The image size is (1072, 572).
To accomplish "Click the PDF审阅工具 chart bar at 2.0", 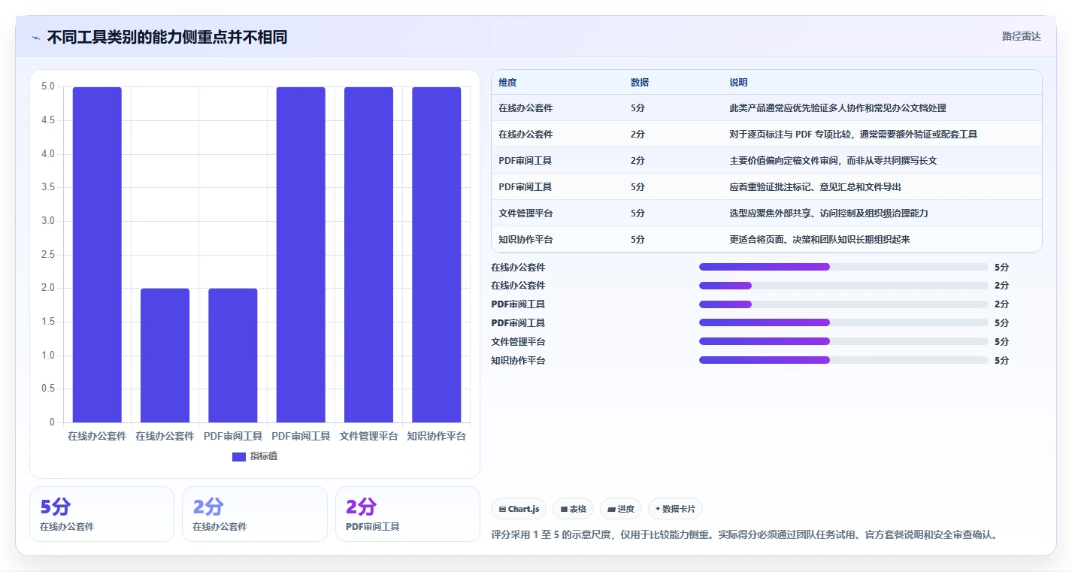I will click(233, 355).
